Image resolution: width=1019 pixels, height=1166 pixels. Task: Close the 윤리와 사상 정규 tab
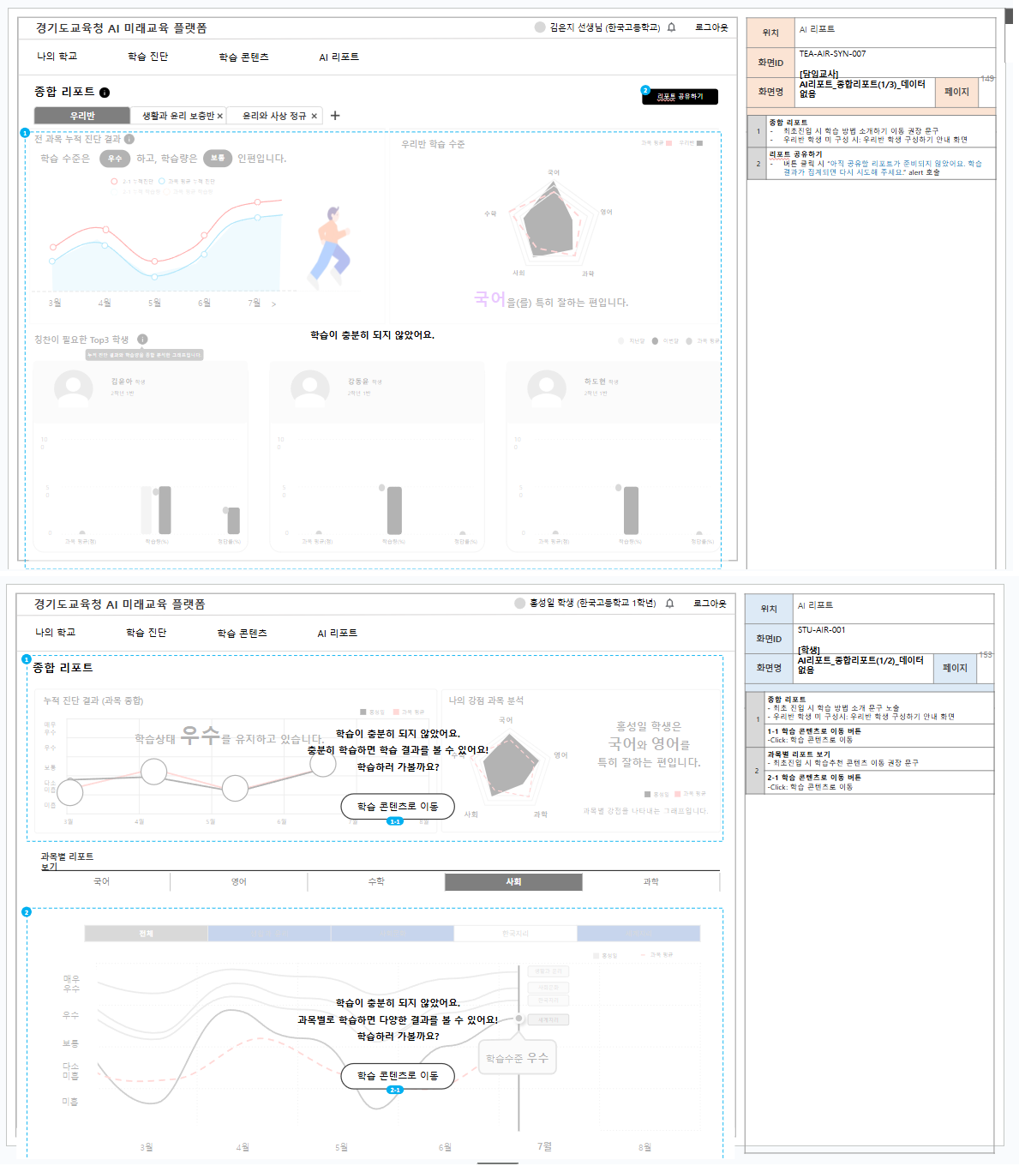coord(314,117)
